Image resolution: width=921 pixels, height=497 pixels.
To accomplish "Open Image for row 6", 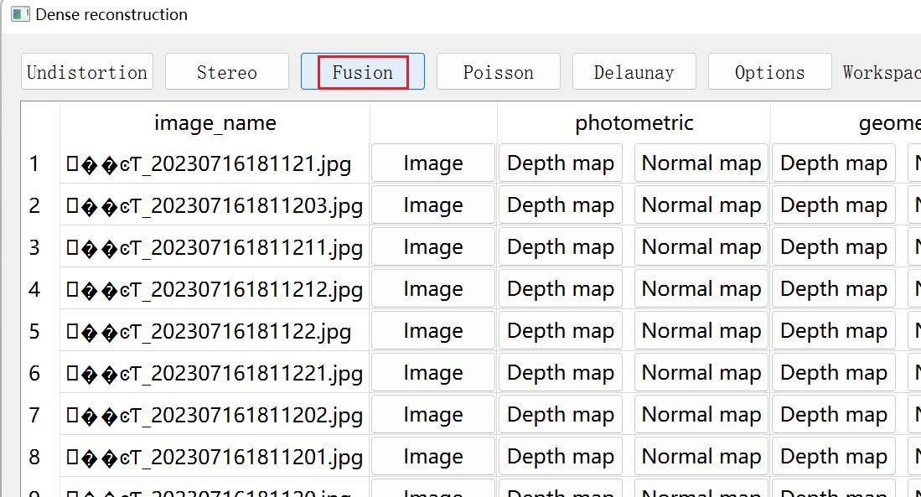I will tap(433, 372).
